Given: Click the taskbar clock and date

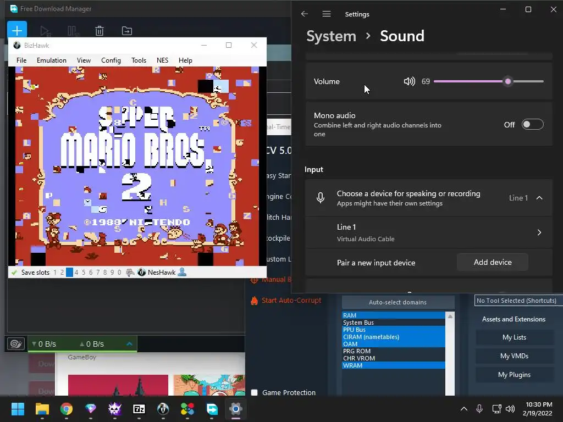Looking at the screenshot, I should (x=538, y=409).
